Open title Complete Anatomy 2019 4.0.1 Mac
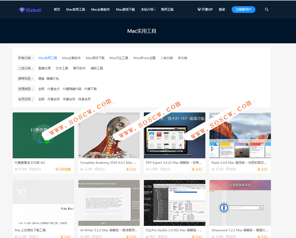The image size is (296, 238). point(108,163)
